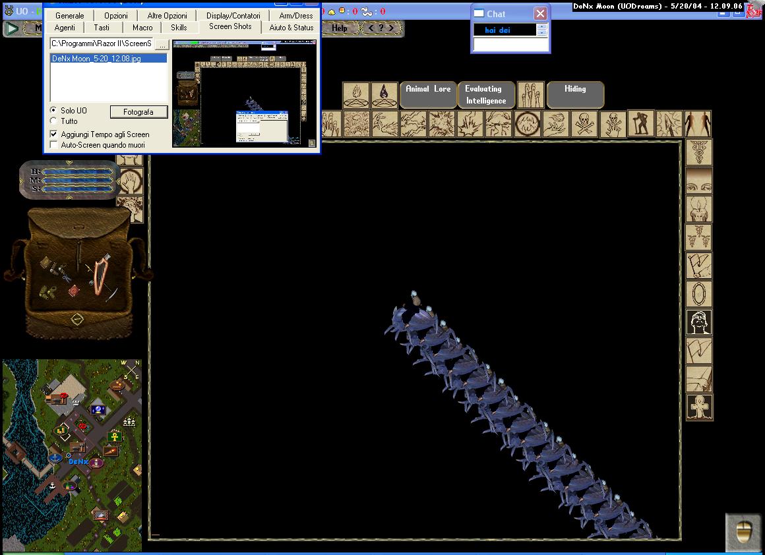Click the left arrow next to the question mark
Screen dimensions: 765x555
point(371,28)
